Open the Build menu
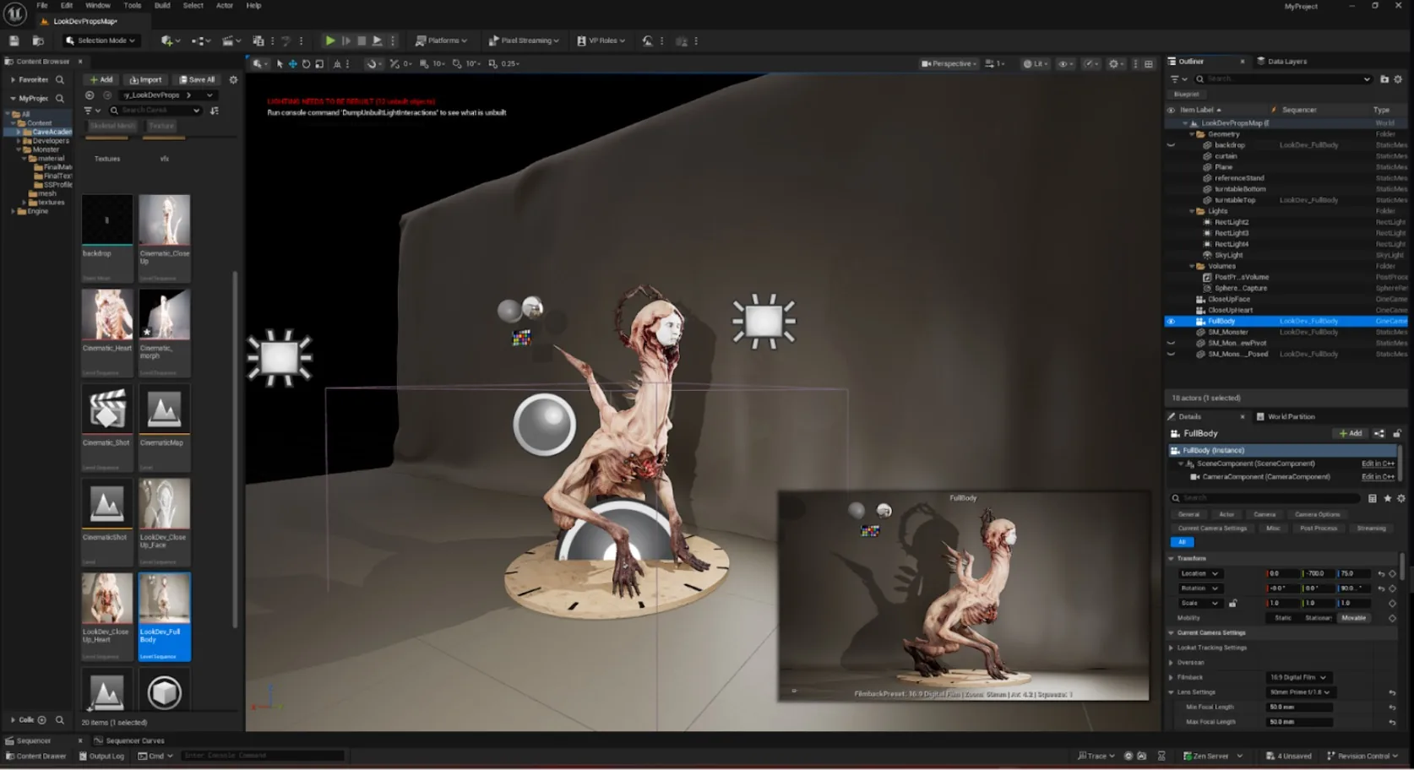 coord(162,5)
